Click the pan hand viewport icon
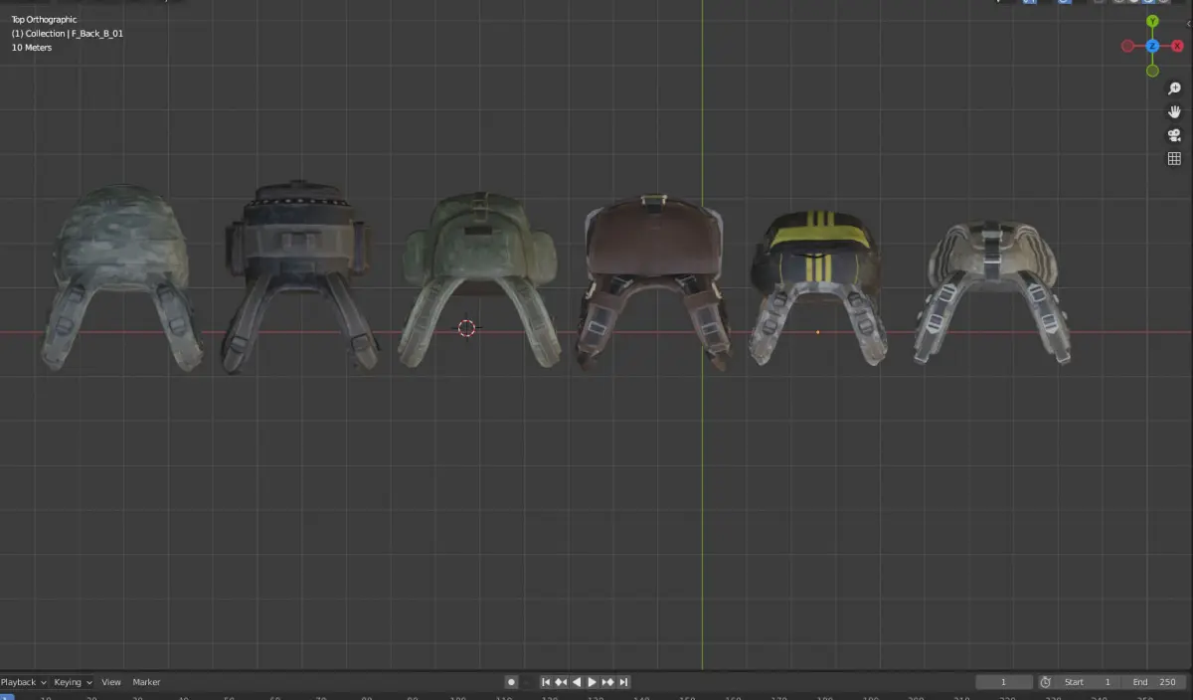This screenshot has width=1193, height=700. [x=1174, y=112]
